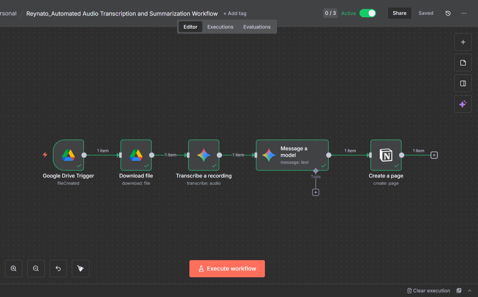The width and height of the screenshot is (478, 297).
Task: Click the output dot of Google Drive Trigger
Action: point(84,155)
